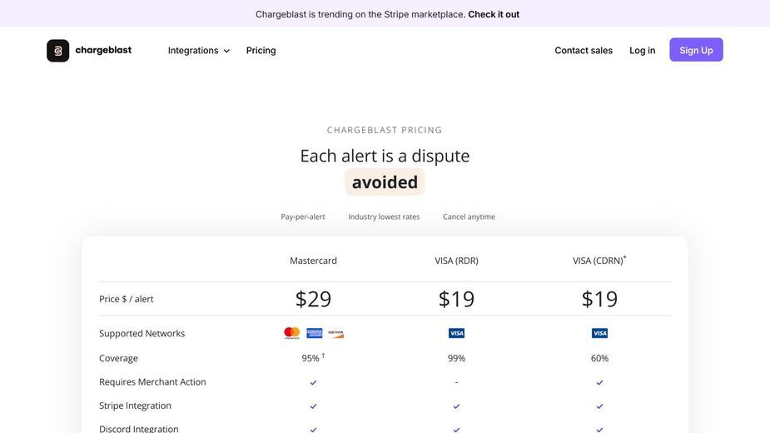The height and width of the screenshot is (433, 770).
Task: Click VISA (CDRN)'s Stripe Integration checkmark
Action: pyautogui.click(x=599, y=406)
